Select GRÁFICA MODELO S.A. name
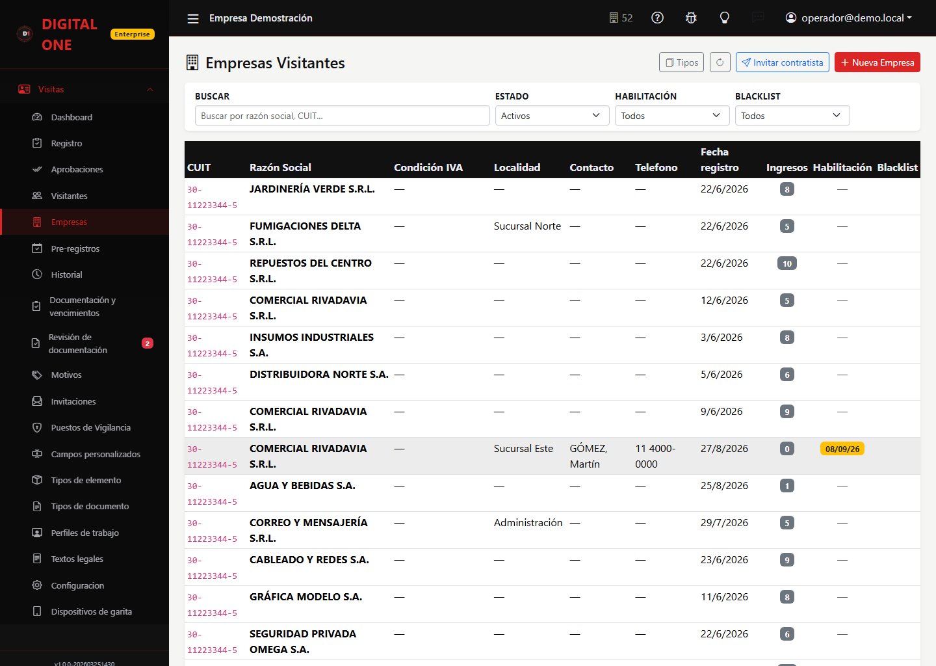Image resolution: width=936 pixels, height=666 pixels. [x=305, y=597]
